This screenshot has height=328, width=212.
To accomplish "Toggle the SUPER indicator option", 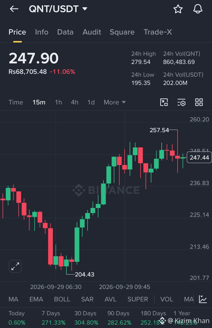I will pyautogui.click(x=138, y=299).
